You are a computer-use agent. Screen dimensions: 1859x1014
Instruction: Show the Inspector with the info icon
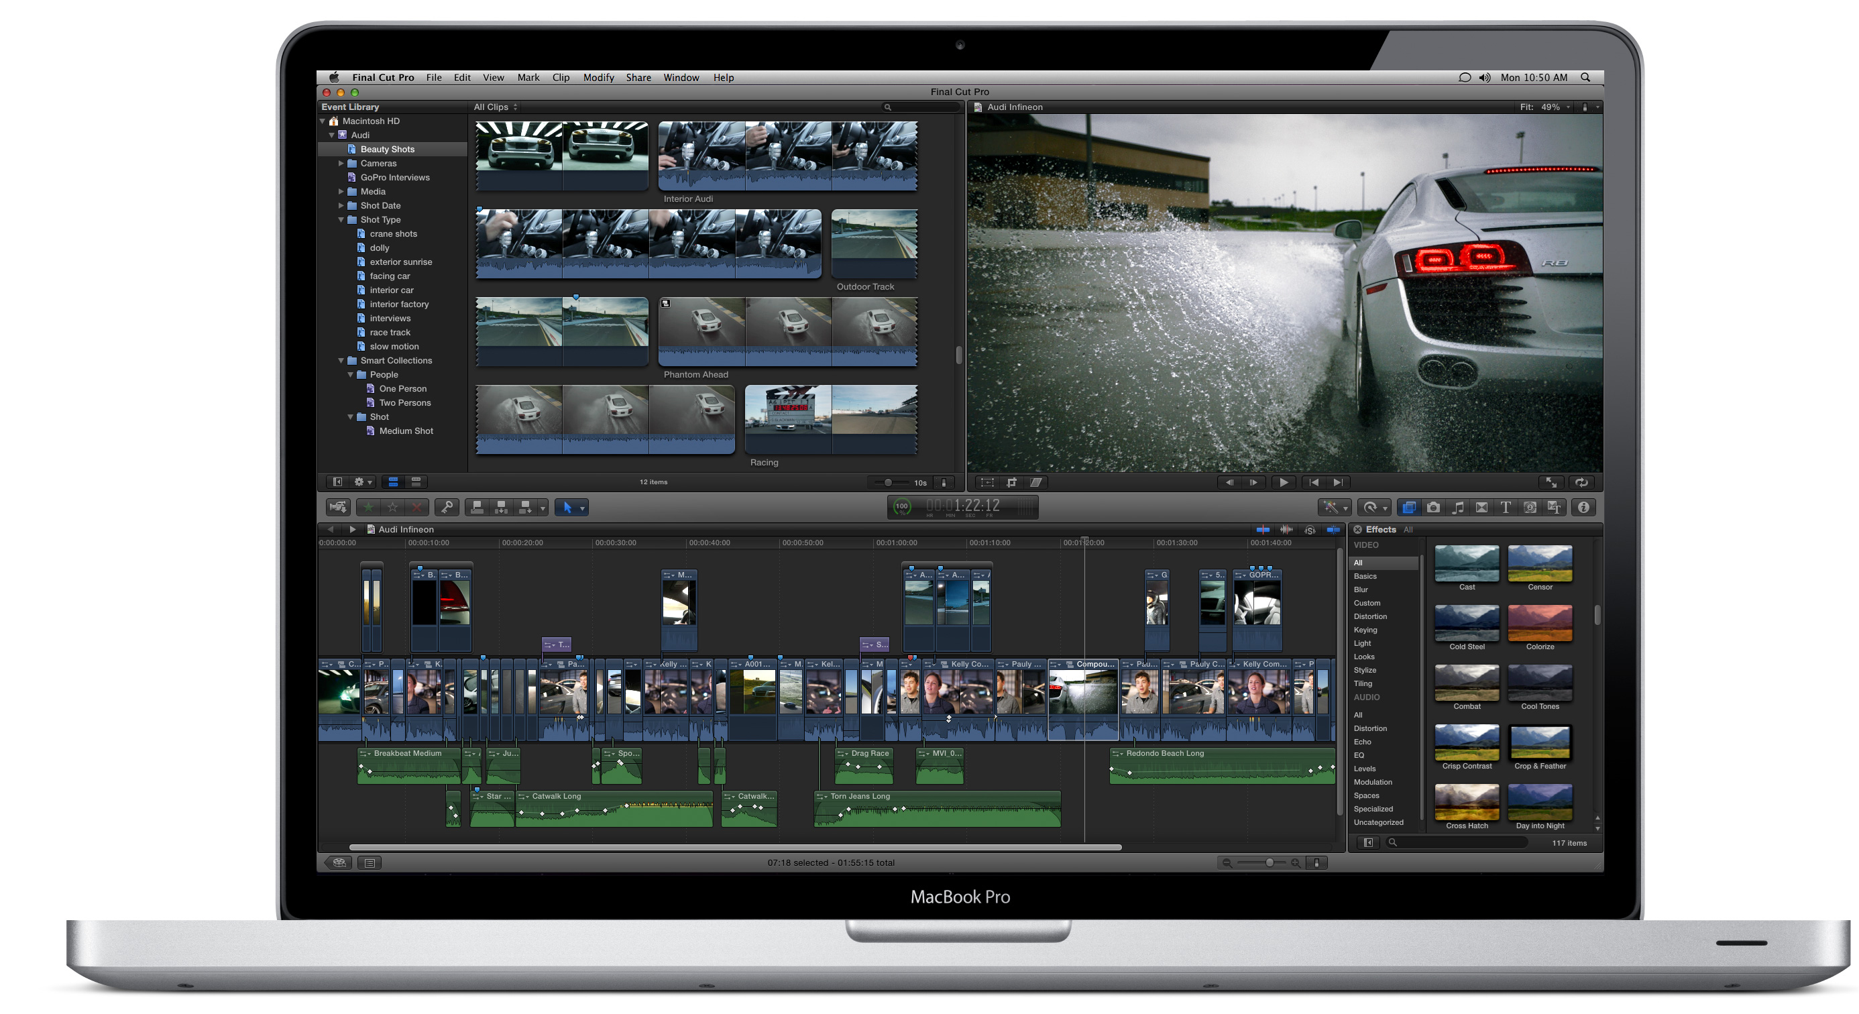(1583, 508)
